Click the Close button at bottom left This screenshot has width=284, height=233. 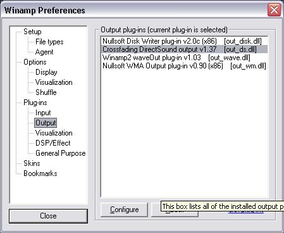[48, 216]
